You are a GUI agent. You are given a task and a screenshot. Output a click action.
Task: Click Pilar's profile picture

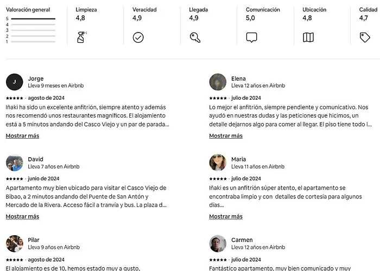click(14, 243)
